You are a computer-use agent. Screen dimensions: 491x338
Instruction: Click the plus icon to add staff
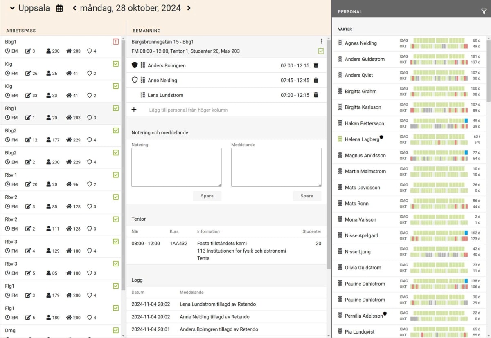tap(134, 110)
